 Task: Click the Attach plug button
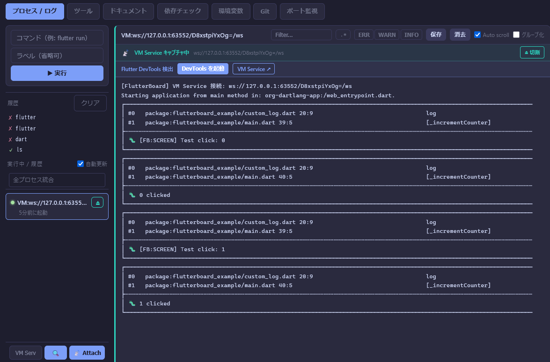click(87, 353)
